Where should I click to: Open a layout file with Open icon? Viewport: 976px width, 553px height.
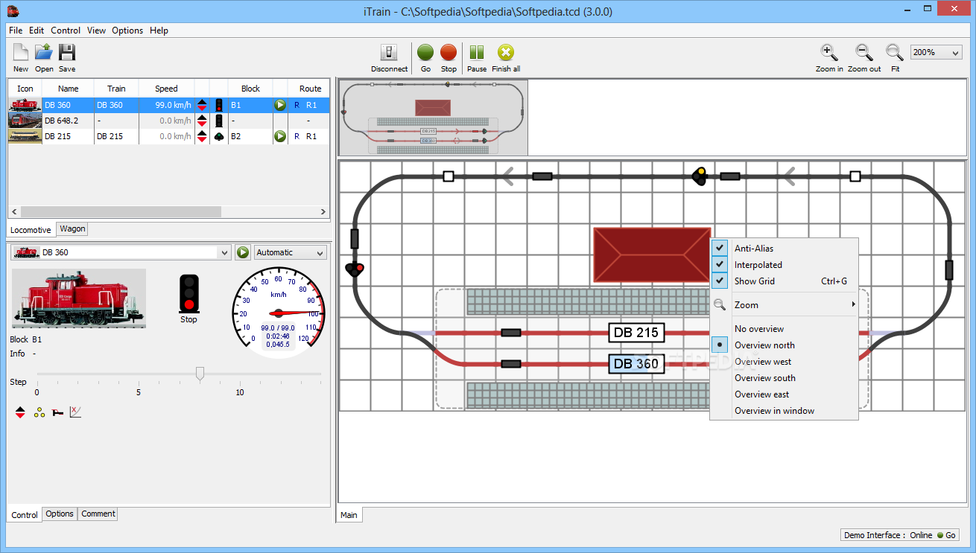click(x=44, y=53)
